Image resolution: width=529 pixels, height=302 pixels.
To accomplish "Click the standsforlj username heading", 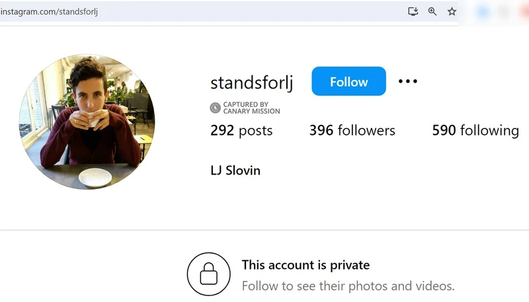I will [x=252, y=83].
